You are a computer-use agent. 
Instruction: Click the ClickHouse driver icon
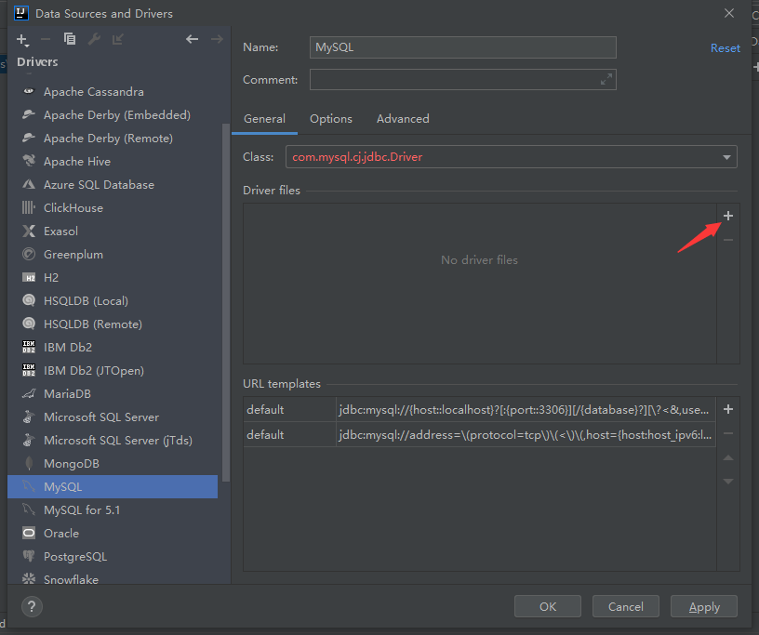pyautogui.click(x=29, y=207)
